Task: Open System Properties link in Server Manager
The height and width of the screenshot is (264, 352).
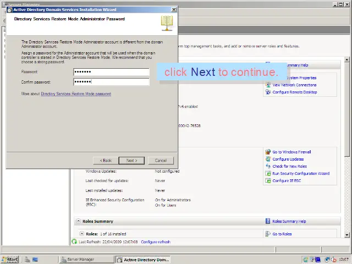Action: click(301, 78)
